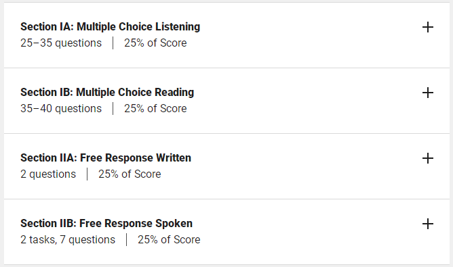Viewport: 453px width, 267px height.
Task: Select "25% of Score" under Multiple Choice Reading
Action: click(x=155, y=109)
